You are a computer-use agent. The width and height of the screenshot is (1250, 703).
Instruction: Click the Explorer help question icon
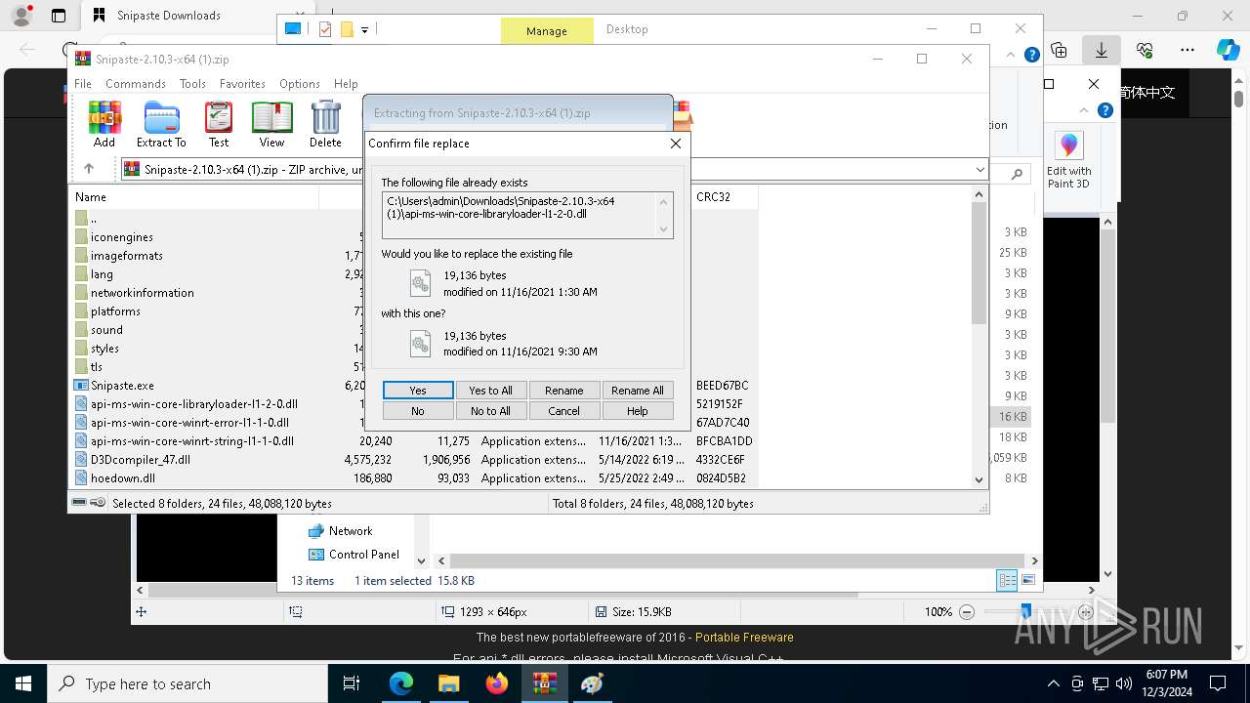1031,56
